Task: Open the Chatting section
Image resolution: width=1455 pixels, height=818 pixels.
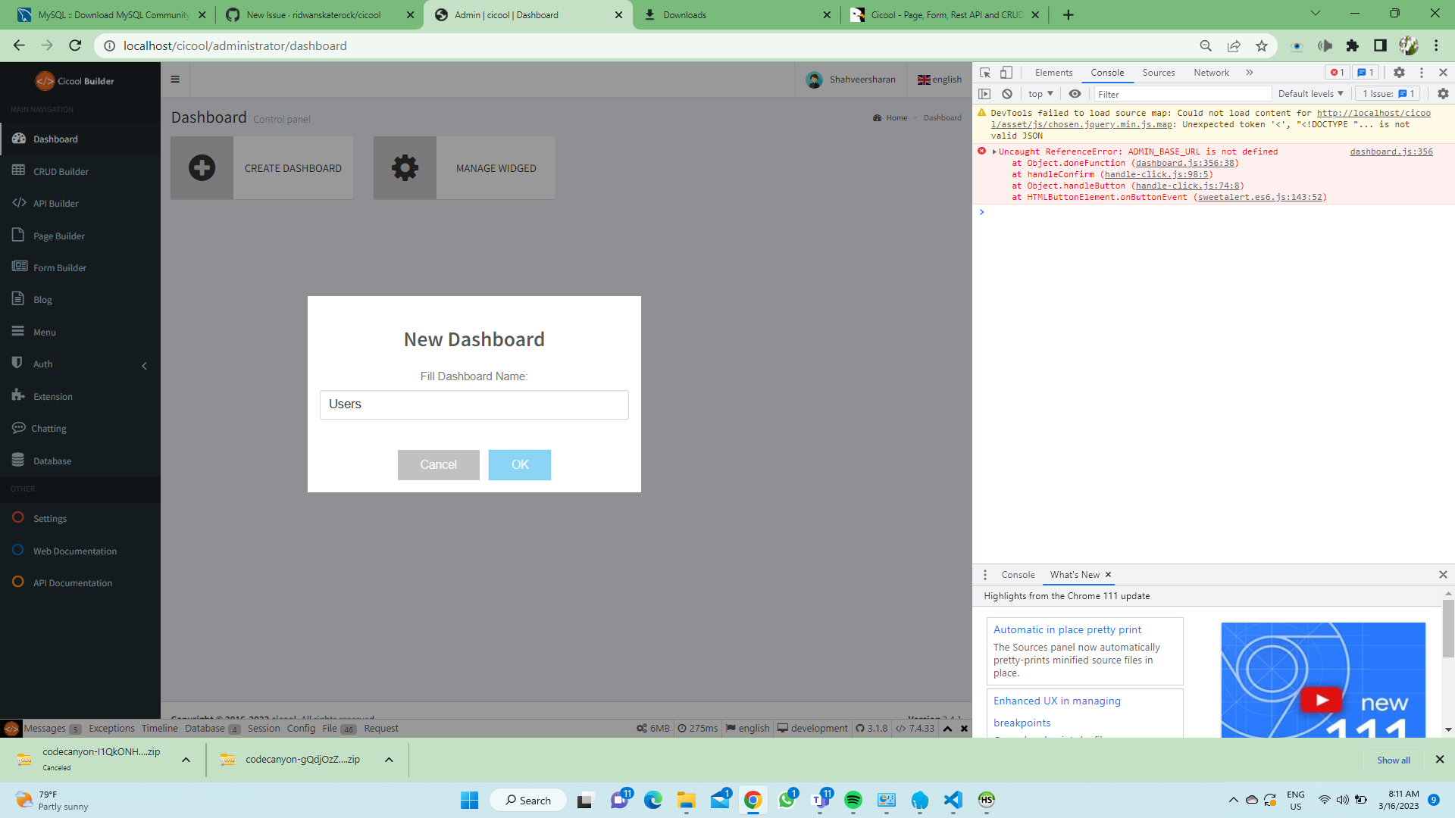Action: coord(48,428)
